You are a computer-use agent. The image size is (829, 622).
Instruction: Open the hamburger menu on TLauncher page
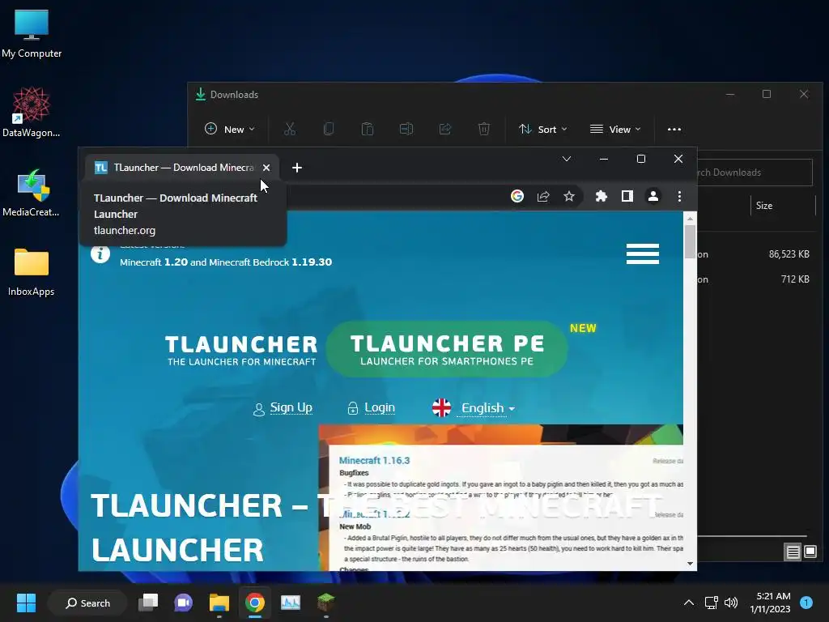[x=642, y=253]
